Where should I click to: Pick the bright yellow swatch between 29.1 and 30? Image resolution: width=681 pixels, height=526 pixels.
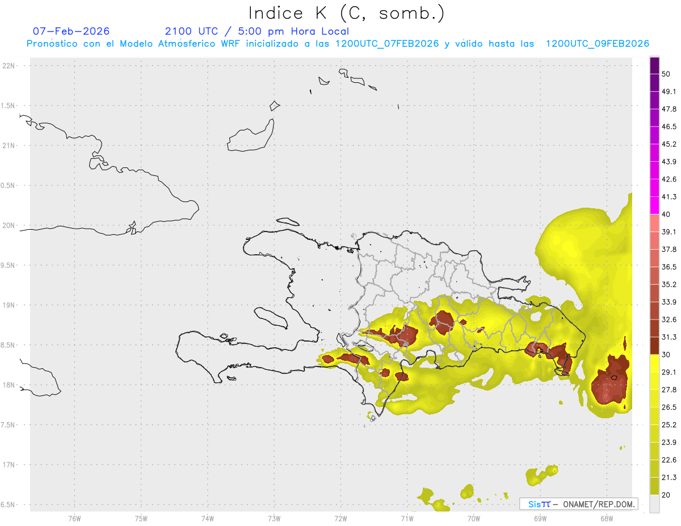[654, 363]
